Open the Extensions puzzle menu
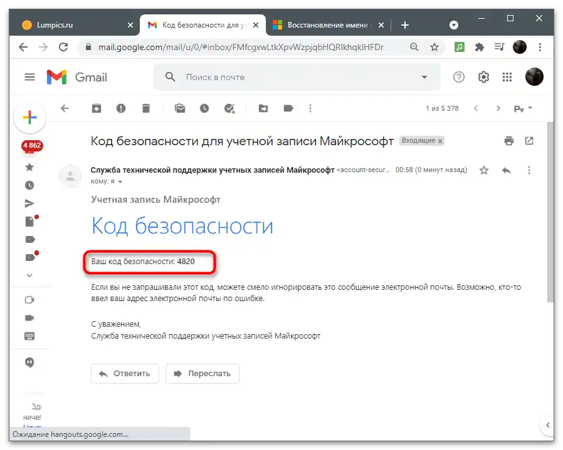The width and height of the screenshot is (563, 450). [480, 47]
